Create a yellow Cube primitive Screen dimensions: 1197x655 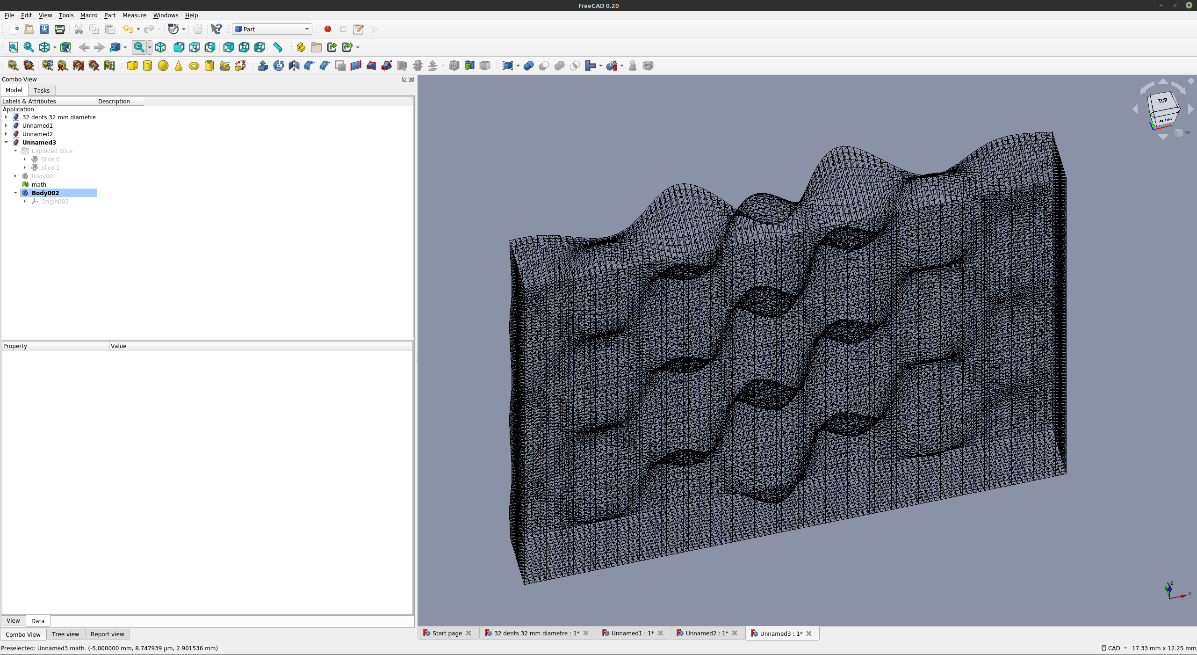[x=132, y=65]
